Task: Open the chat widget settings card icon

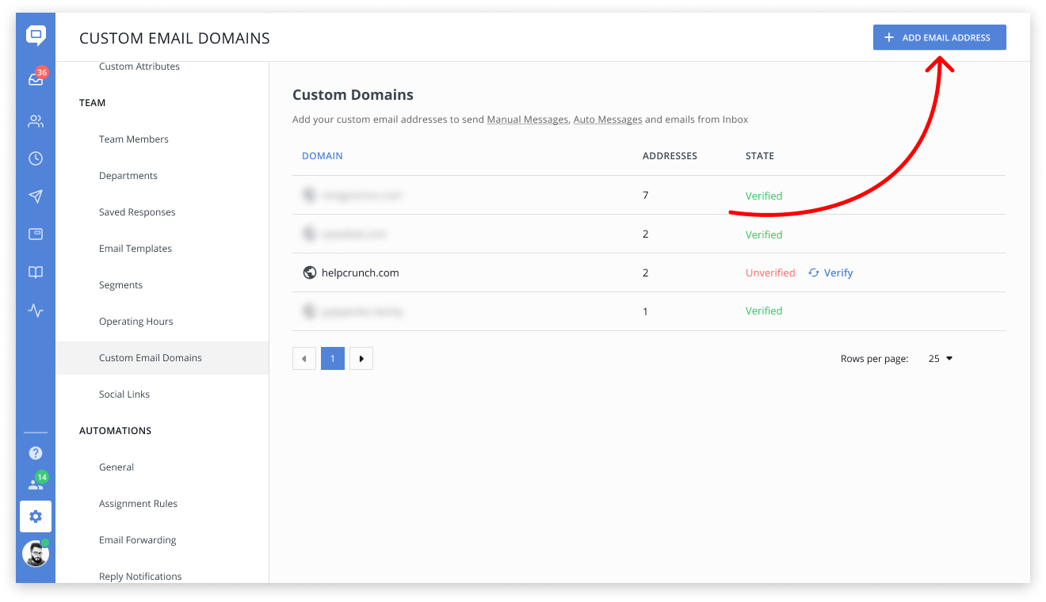Action: click(36, 234)
